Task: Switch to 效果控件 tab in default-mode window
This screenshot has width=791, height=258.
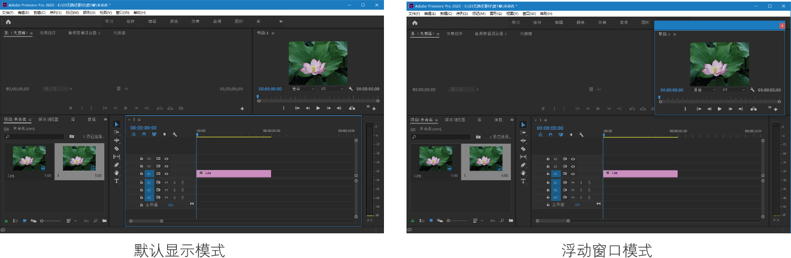Action: 47,33
